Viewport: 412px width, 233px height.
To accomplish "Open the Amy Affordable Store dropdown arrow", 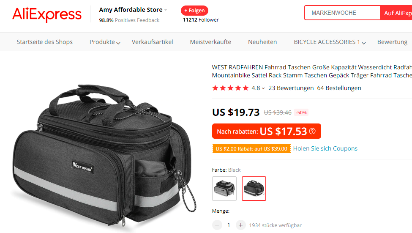I will click(166, 10).
